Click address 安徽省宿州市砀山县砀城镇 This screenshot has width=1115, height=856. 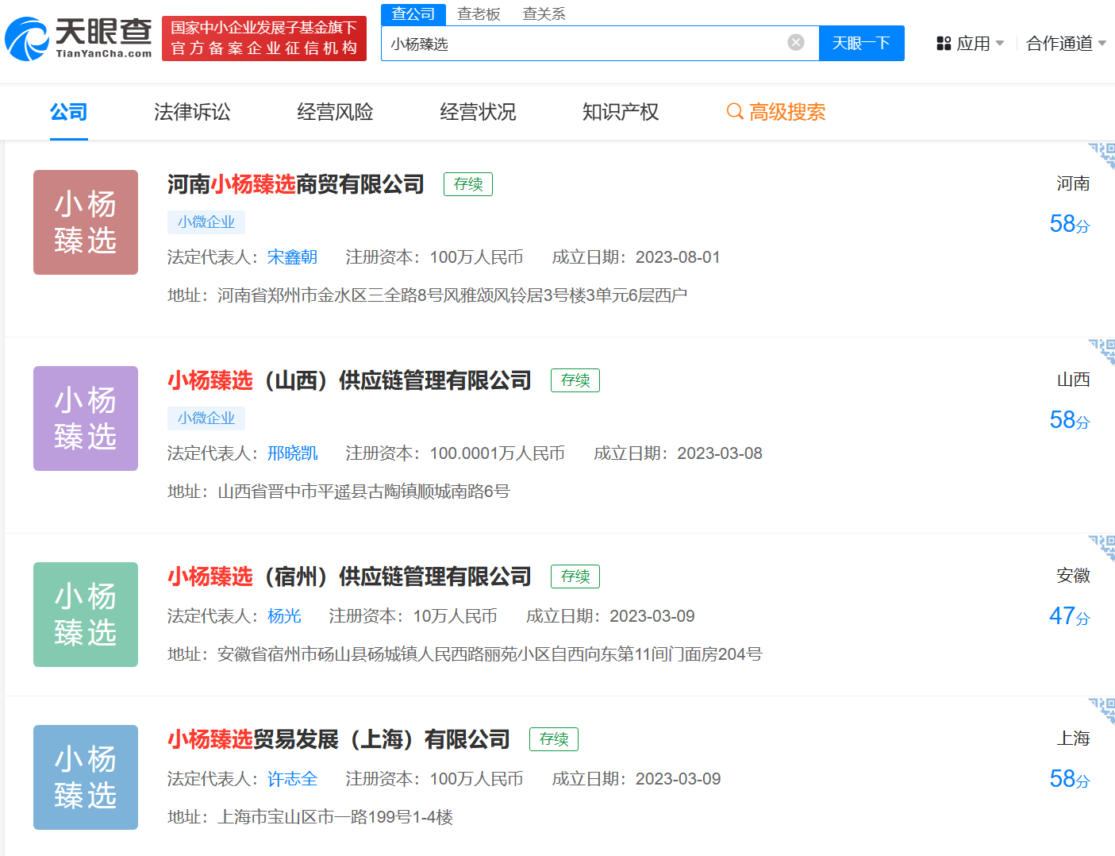click(x=490, y=654)
